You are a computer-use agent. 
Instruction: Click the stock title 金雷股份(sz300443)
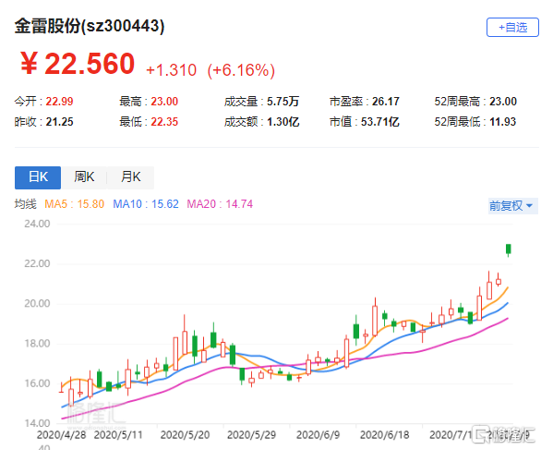tap(90, 26)
